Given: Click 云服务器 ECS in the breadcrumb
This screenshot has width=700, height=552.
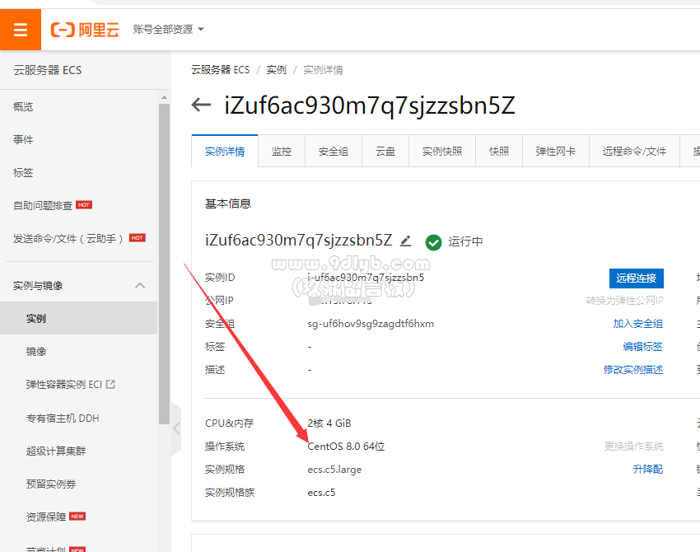Looking at the screenshot, I should point(221,70).
